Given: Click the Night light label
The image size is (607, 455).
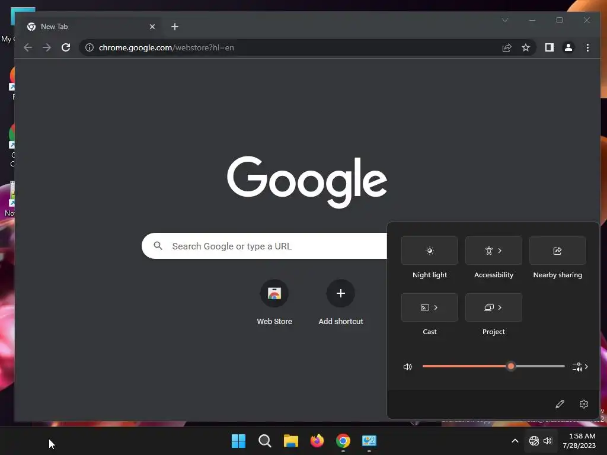Looking at the screenshot, I should tap(430, 275).
